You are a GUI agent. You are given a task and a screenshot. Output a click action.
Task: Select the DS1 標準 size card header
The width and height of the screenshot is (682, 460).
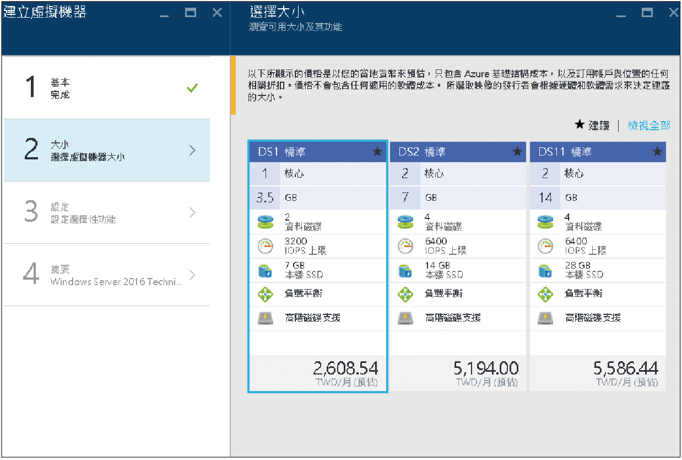point(318,152)
